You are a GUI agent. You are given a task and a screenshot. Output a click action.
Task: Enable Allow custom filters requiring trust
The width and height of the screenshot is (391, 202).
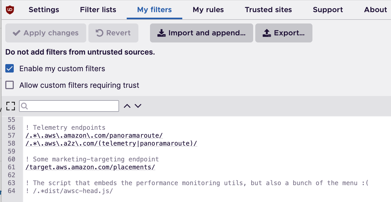[x=10, y=85]
